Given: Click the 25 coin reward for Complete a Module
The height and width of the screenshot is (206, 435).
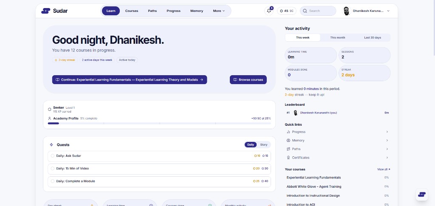Looking at the screenshot, I should pyautogui.click(x=256, y=181).
